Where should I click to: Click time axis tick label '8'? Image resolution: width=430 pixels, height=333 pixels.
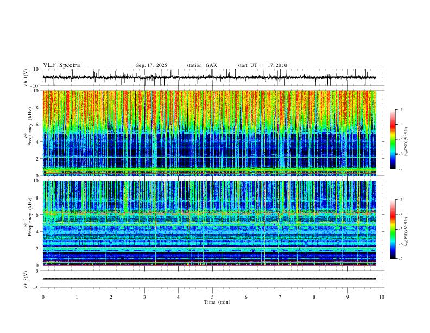pyautogui.click(x=314, y=297)
